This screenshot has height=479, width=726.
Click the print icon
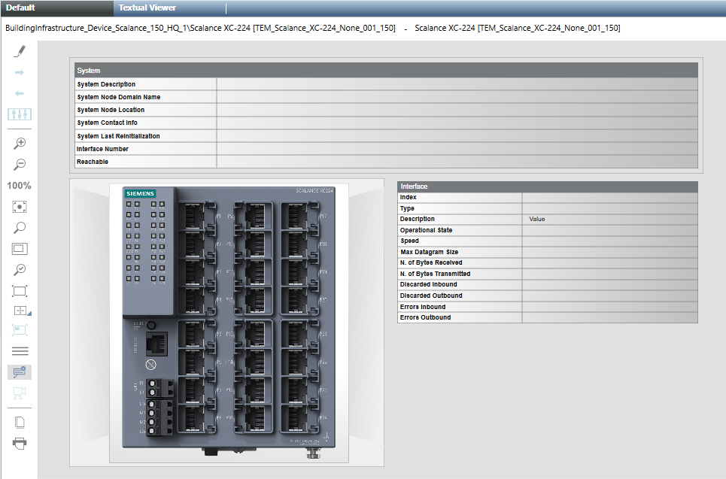(x=20, y=443)
